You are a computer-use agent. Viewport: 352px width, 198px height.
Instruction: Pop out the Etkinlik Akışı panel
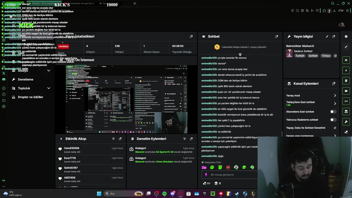(120, 139)
